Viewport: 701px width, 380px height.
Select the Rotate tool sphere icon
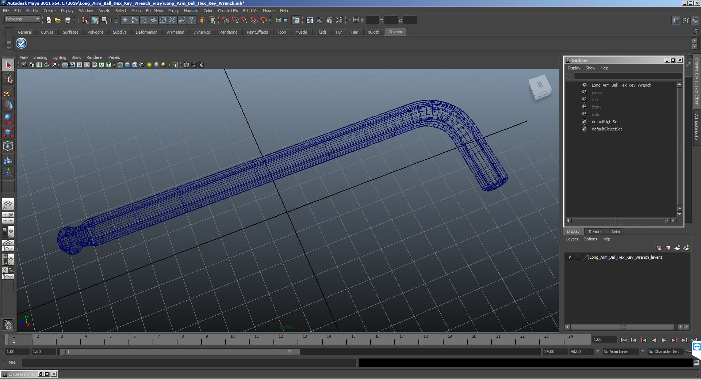coord(8,118)
